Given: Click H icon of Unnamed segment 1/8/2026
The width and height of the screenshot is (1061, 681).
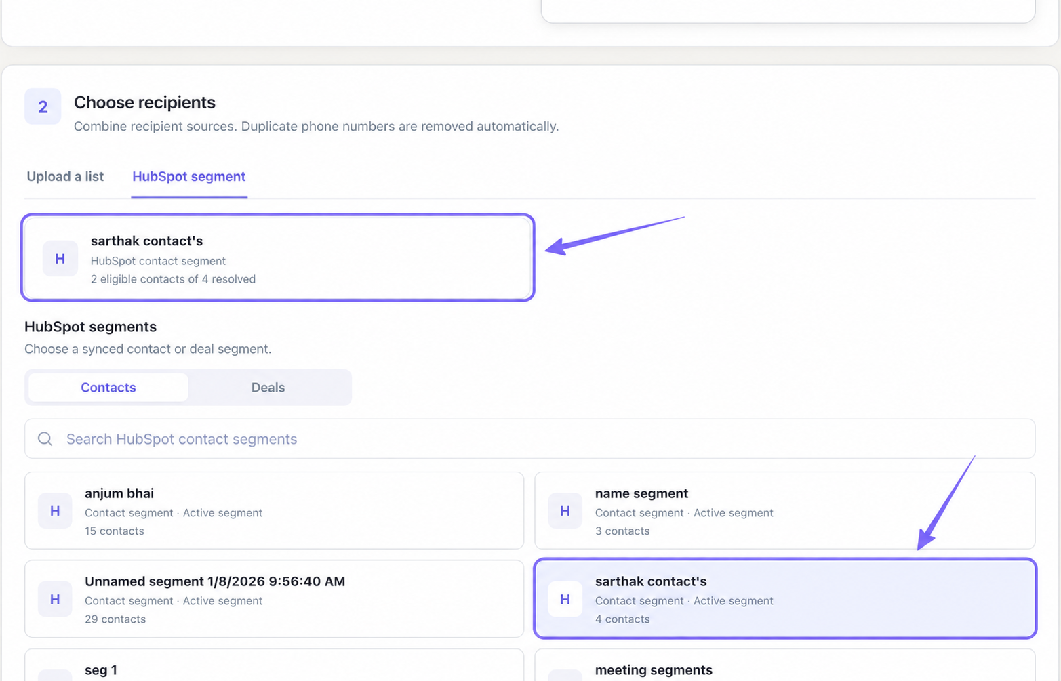Looking at the screenshot, I should (55, 599).
